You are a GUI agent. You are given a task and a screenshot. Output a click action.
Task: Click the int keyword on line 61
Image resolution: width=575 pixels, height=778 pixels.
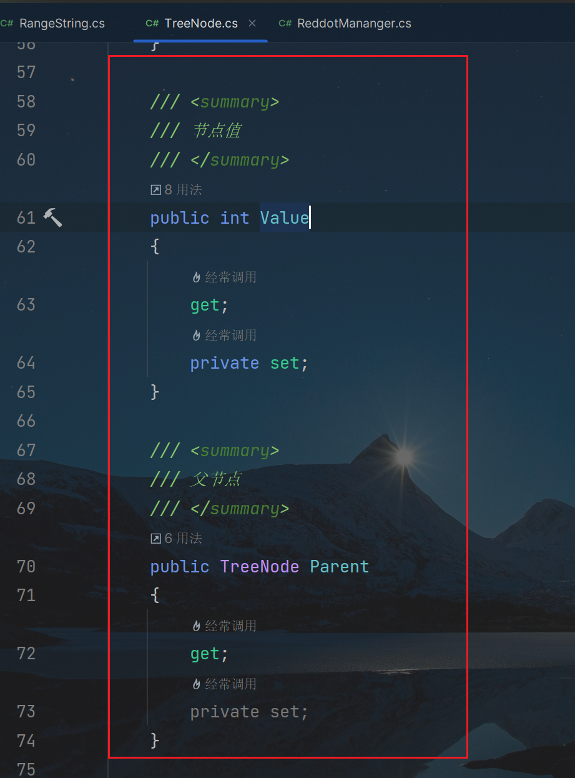point(235,217)
